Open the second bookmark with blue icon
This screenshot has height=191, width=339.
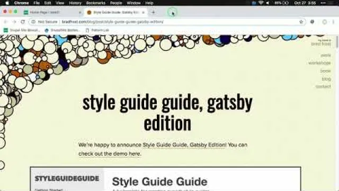tap(63, 30)
